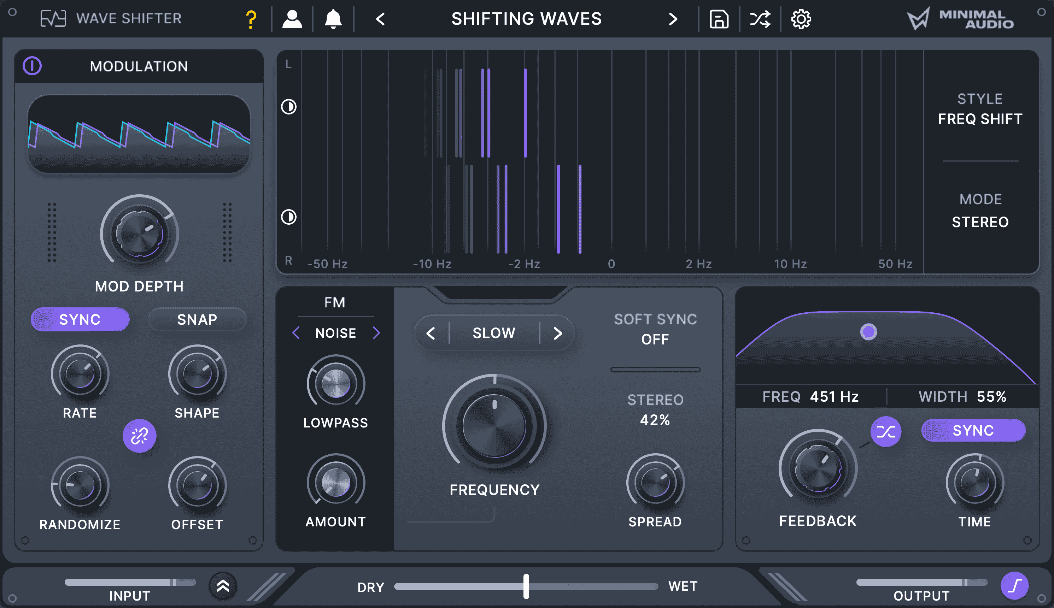Image resolution: width=1054 pixels, height=608 pixels.
Task: Open the settings gear
Action: (x=801, y=18)
